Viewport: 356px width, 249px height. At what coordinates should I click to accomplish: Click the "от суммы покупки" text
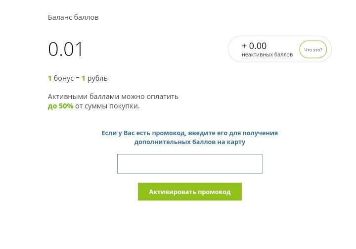(x=107, y=106)
